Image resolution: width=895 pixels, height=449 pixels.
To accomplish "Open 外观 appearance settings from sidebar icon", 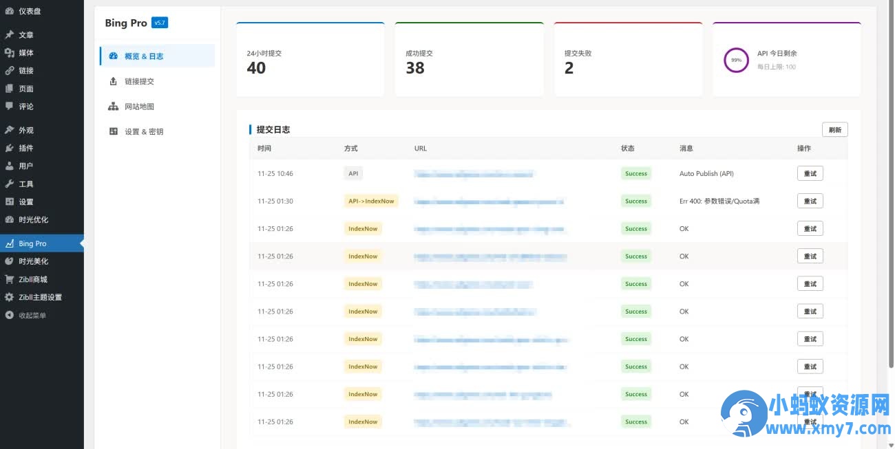I will (11, 129).
